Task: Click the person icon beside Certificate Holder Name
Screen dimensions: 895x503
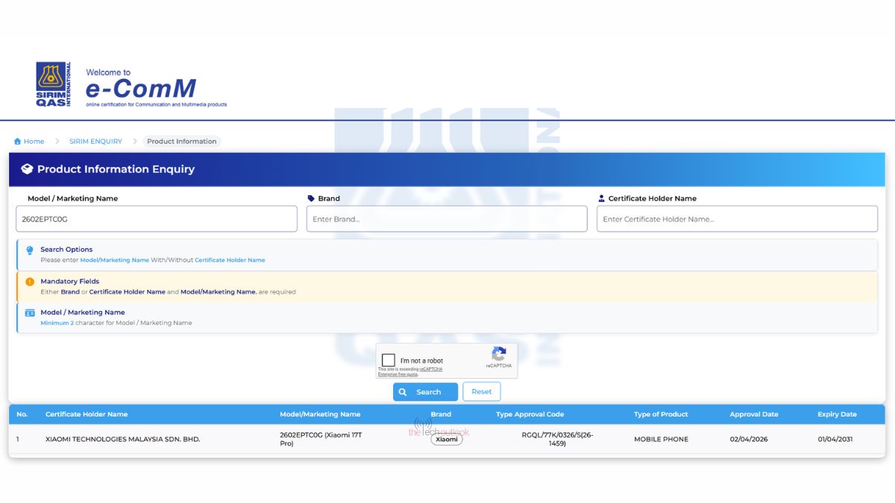Action: coord(601,199)
